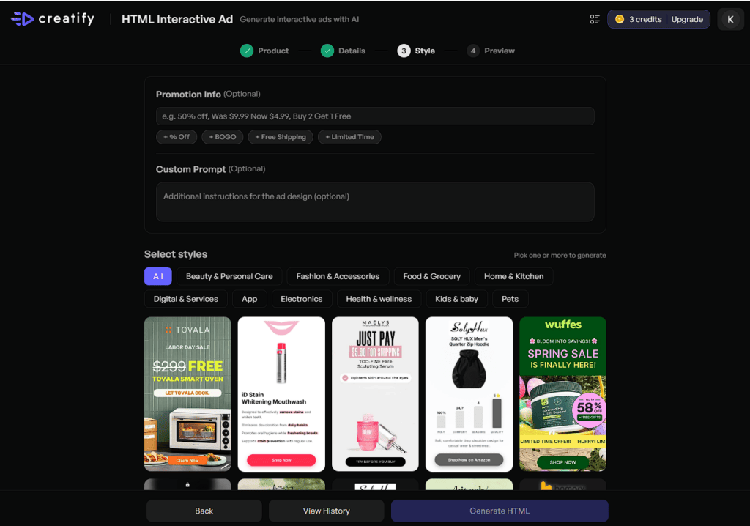Filter styles by Health & wellness

(379, 299)
